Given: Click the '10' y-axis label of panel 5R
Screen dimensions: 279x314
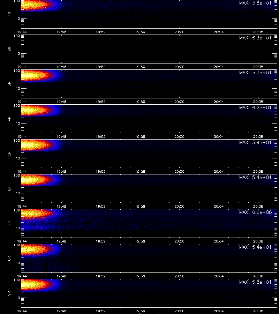Looking at the screenshot, I should pyautogui.click(x=18, y=158).
